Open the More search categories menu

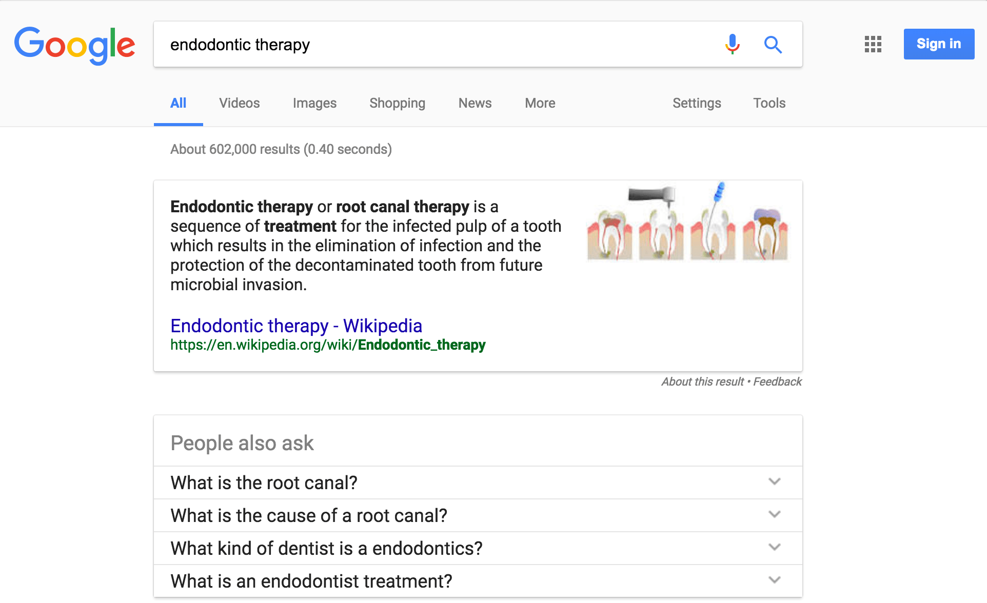point(540,103)
